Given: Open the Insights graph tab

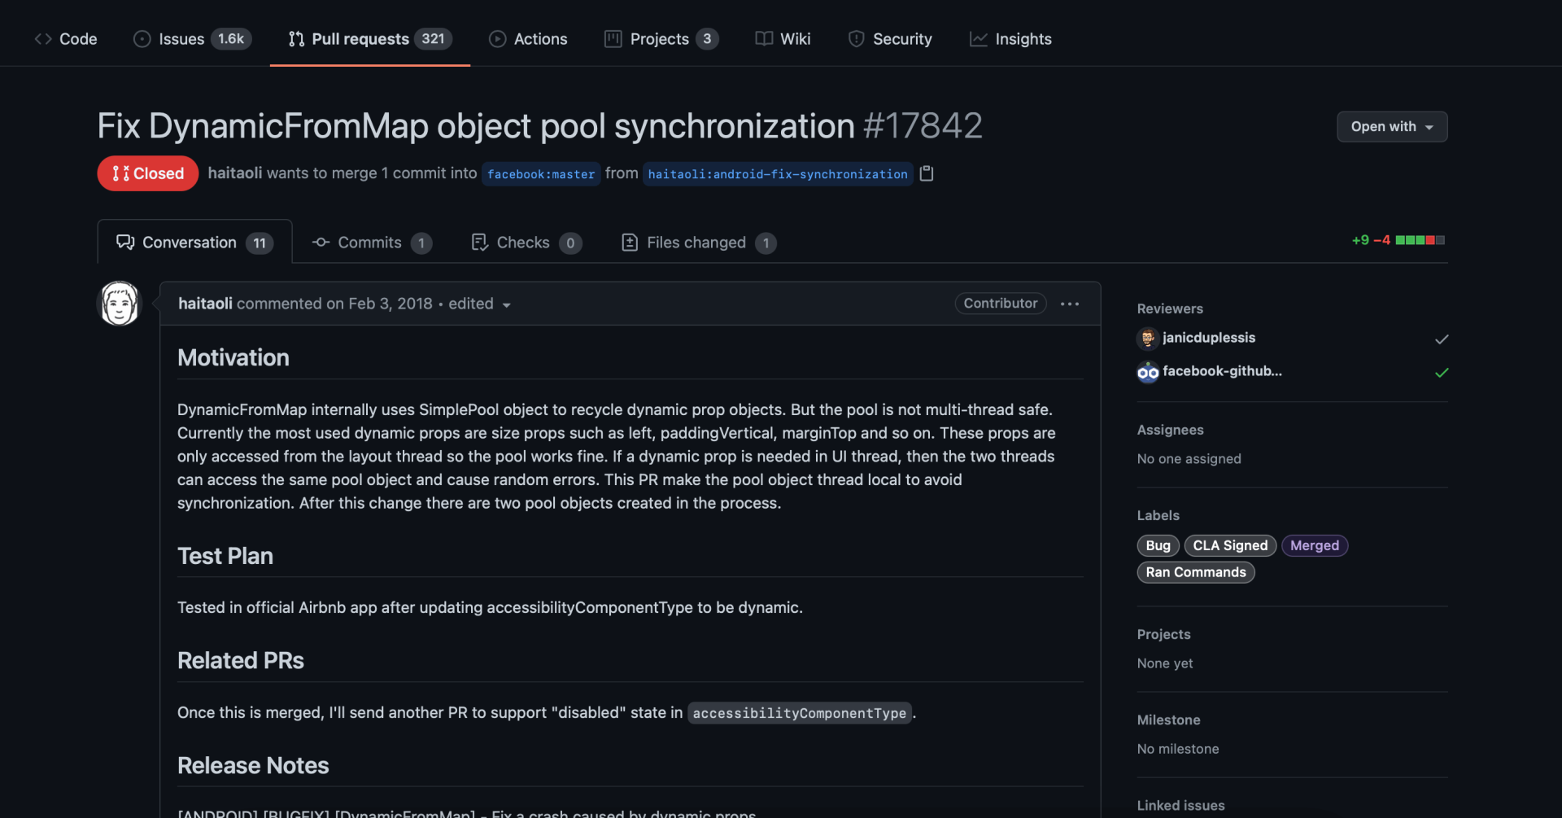Looking at the screenshot, I should tap(1010, 39).
